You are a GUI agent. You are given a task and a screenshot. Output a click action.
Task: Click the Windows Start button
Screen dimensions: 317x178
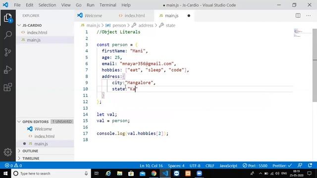click(x=5, y=174)
